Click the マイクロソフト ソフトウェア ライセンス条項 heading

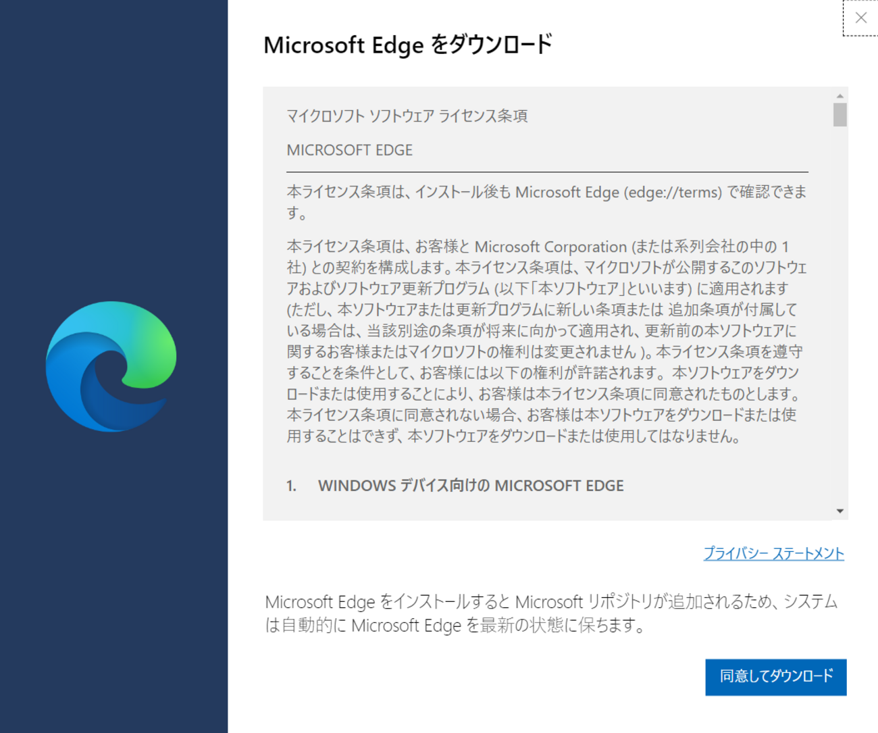(407, 116)
